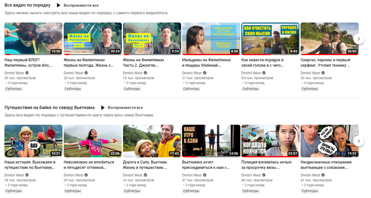Image resolution: width=371 pixels, height=198 pixels.
Task: Click title 'Неоднозначные отношения вьетнамцев с собаками'
Action: 326,165
